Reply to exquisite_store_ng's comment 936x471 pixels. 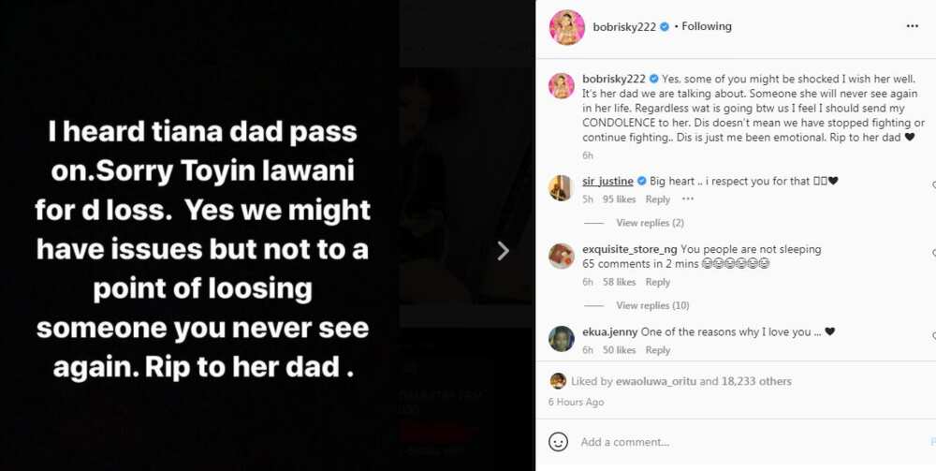658,282
